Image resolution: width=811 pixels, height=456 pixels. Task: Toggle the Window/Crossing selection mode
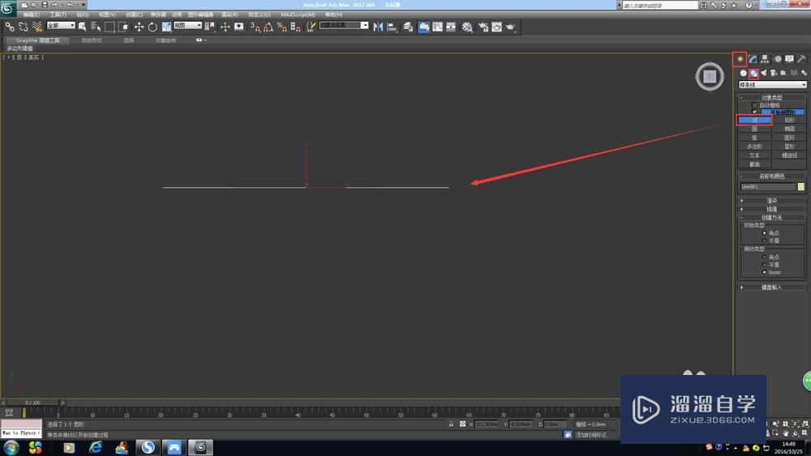(x=123, y=27)
